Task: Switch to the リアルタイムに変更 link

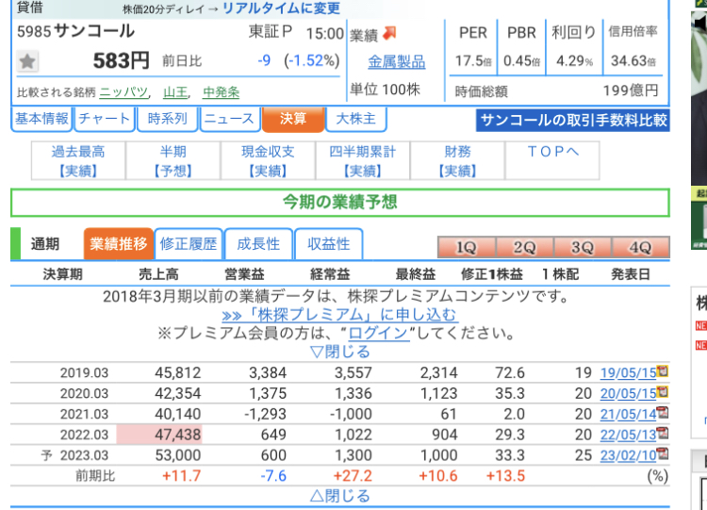Action: (281, 8)
